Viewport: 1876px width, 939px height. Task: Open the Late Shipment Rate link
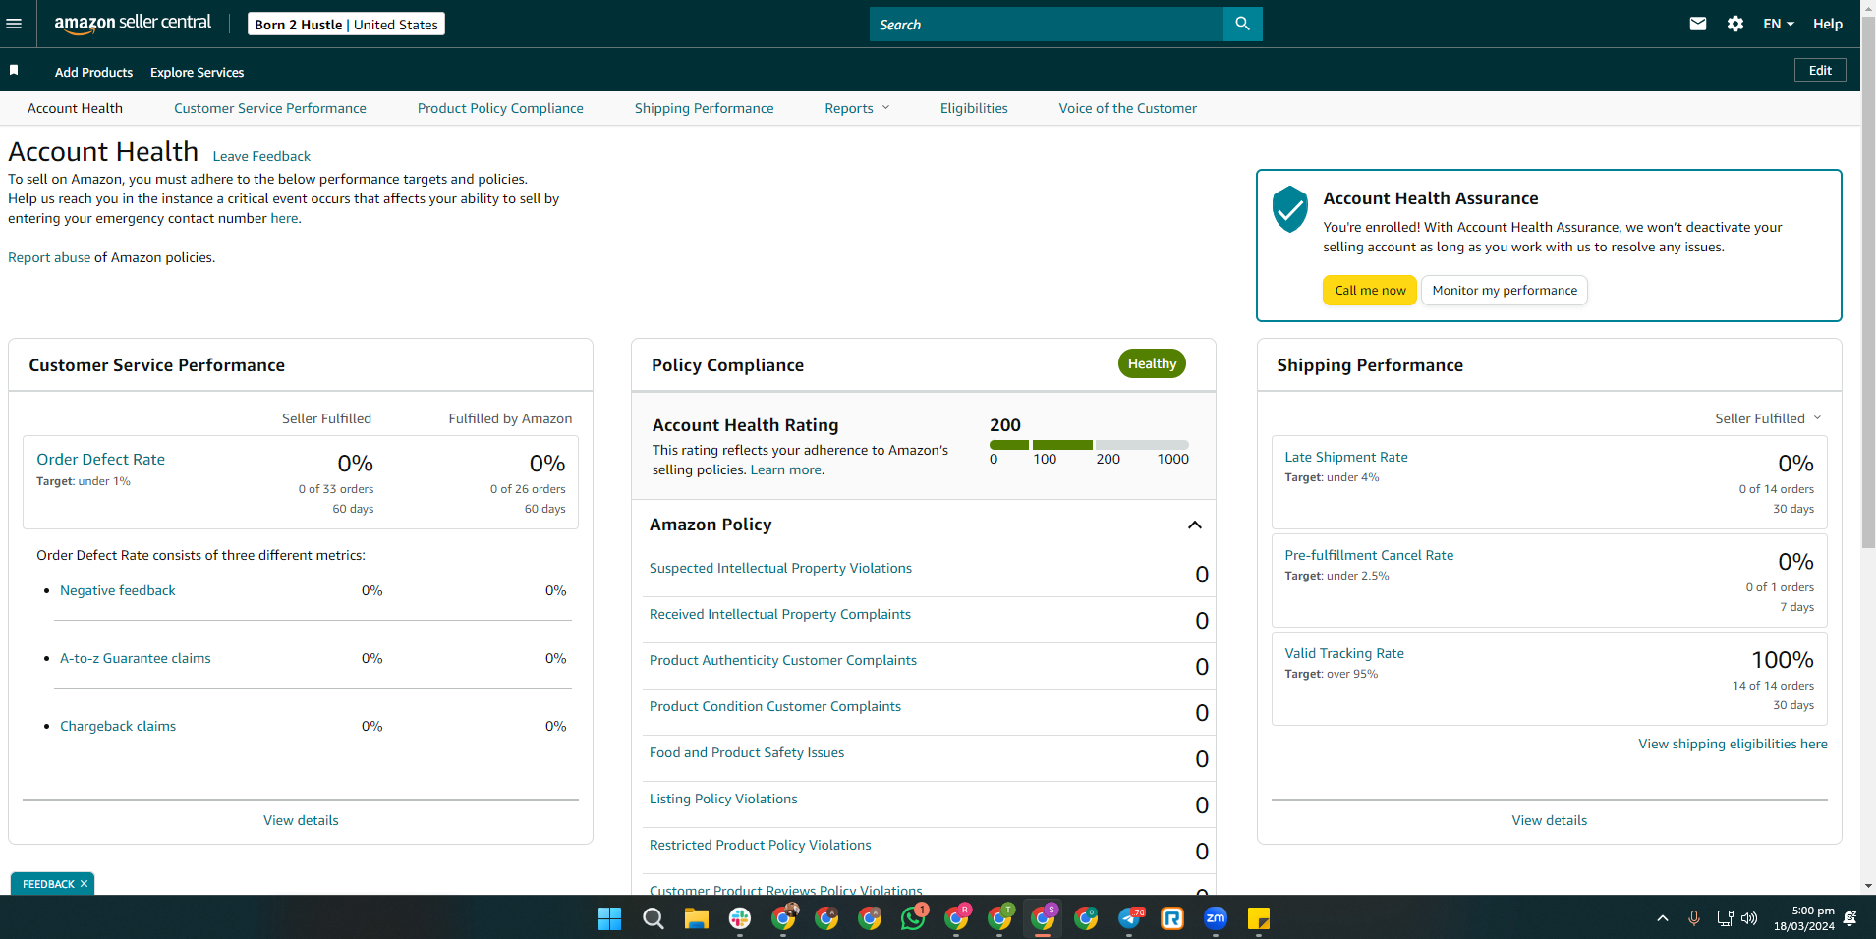point(1346,457)
